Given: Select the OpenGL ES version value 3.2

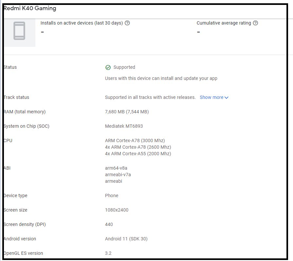Looking at the screenshot, I should click(108, 253).
